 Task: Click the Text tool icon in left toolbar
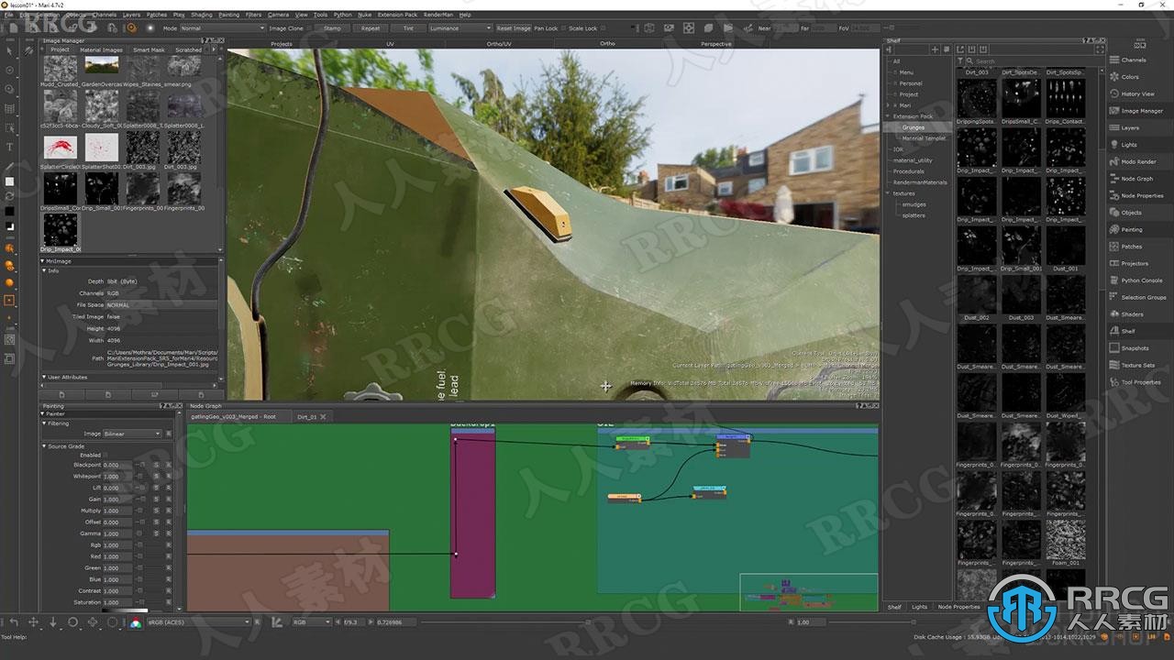click(9, 147)
